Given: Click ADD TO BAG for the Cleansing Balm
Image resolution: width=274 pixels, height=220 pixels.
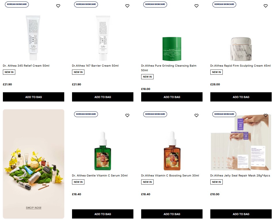Looking at the screenshot, I should (172, 97).
